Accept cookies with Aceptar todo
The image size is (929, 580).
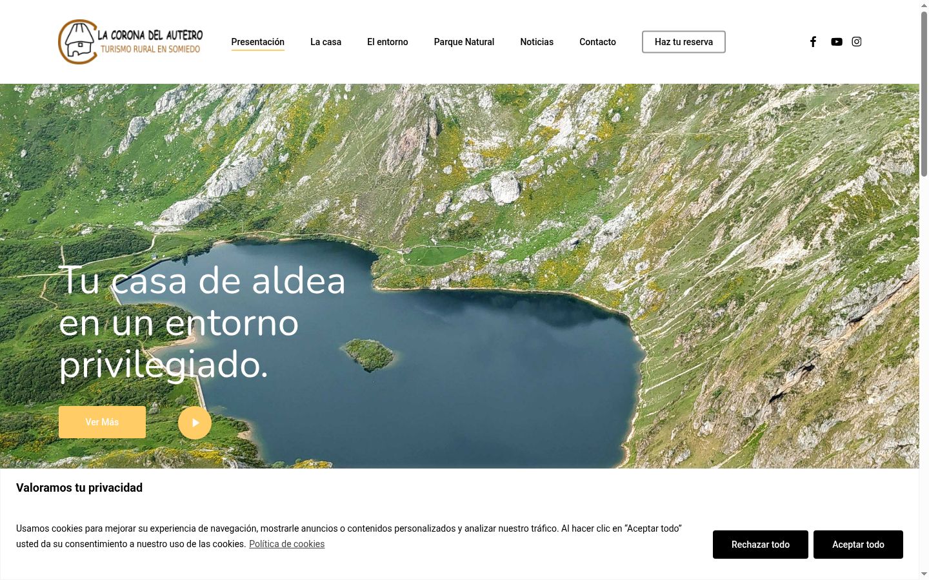click(858, 545)
